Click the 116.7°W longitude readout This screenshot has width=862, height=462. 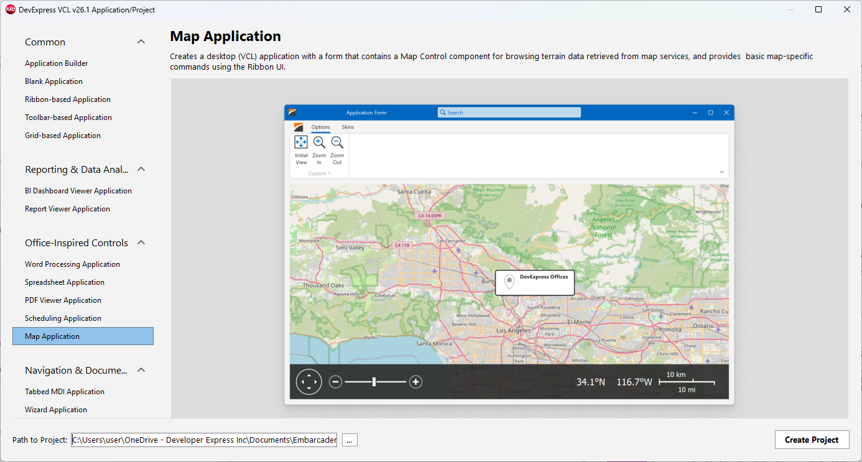(634, 382)
